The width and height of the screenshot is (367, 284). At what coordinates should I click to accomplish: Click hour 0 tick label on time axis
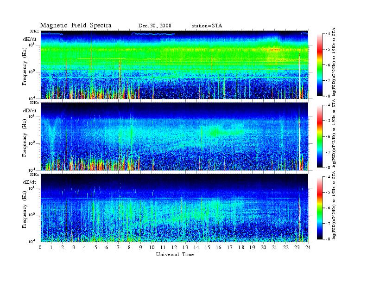40,247
